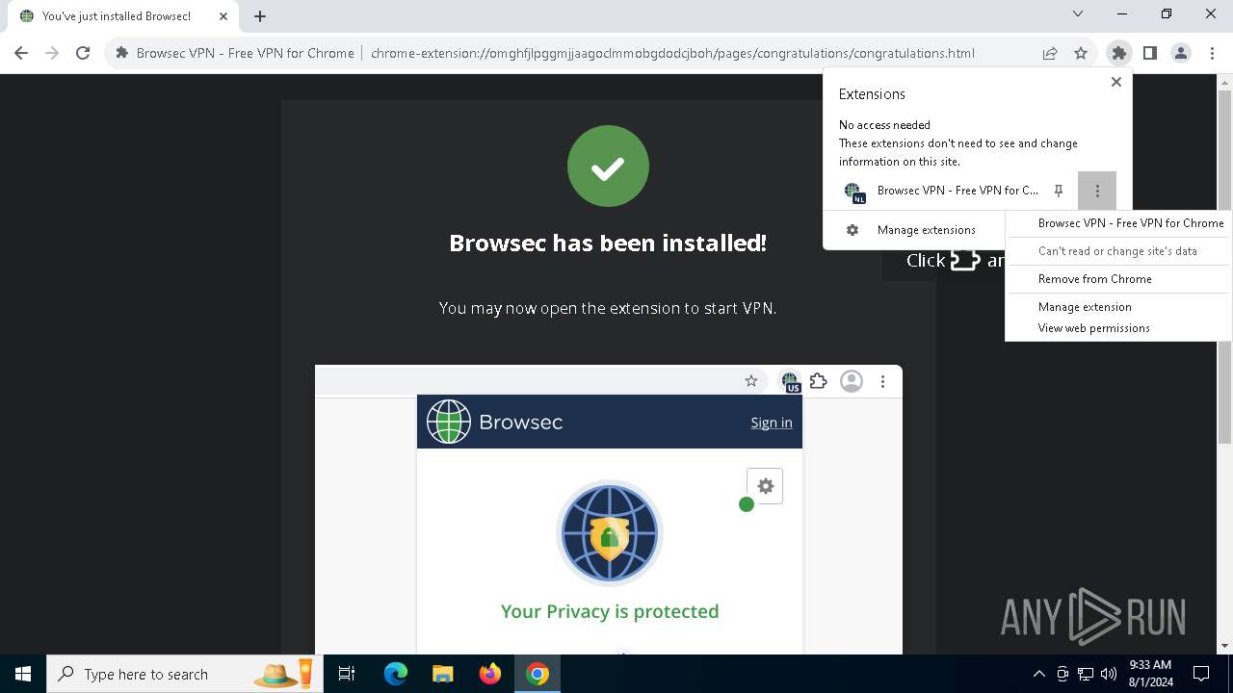Screen dimensions: 1233x693
Task: Choose Remove from Chrome
Action: pyautogui.click(x=1095, y=279)
